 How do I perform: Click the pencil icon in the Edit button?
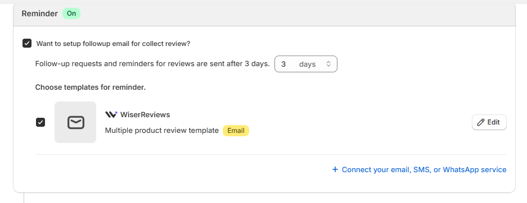pyautogui.click(x=481, y=122)
